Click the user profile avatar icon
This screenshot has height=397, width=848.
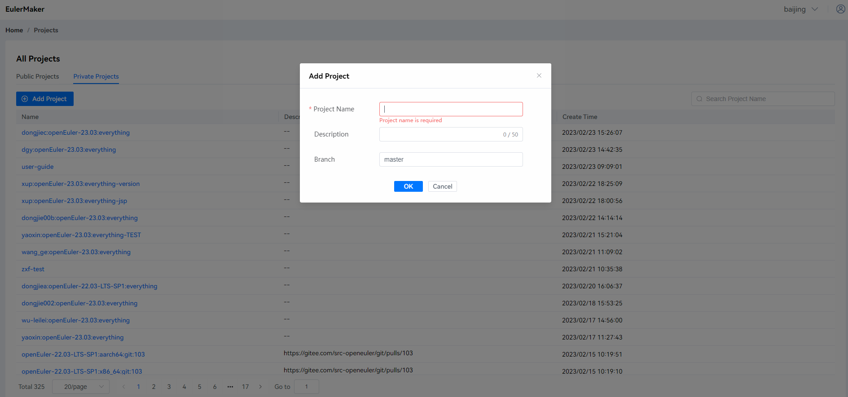pyautogui.click(x=840, y=9)
